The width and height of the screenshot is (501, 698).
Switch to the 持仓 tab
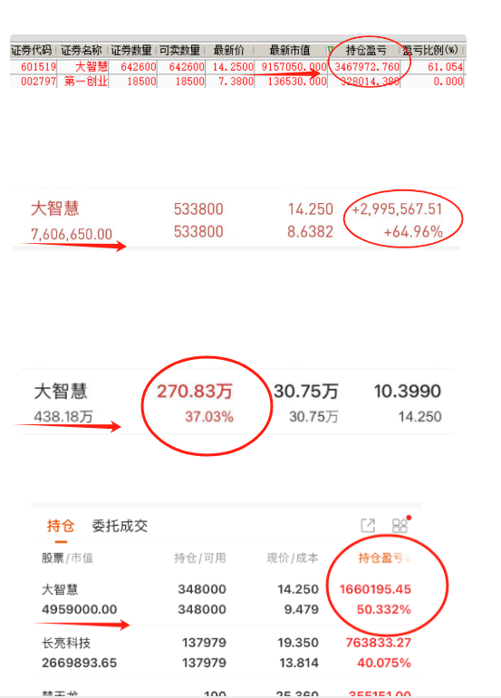coord(61,526)
